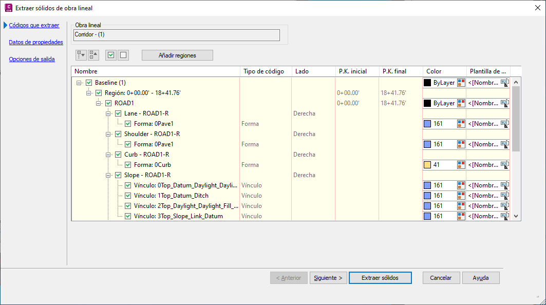Screen dimensions: 546x305
Task: Open the Datos de propiedades page link
Action: point(36,42)
